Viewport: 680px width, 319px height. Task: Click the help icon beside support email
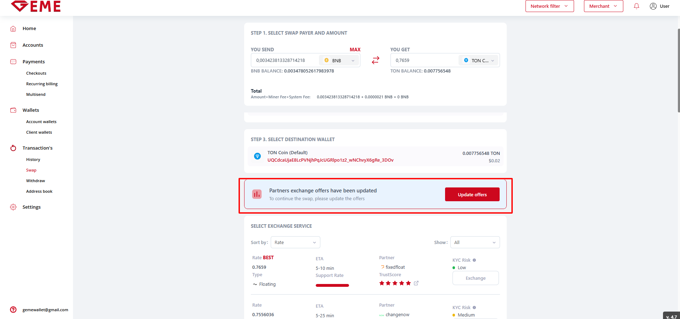[x=13, y=309]
